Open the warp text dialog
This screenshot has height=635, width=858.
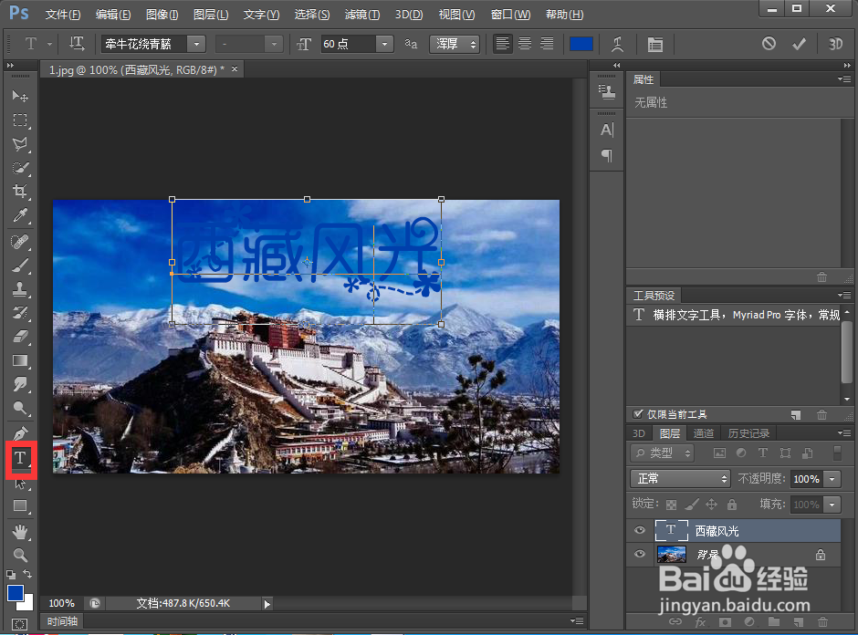click(617, 44)
